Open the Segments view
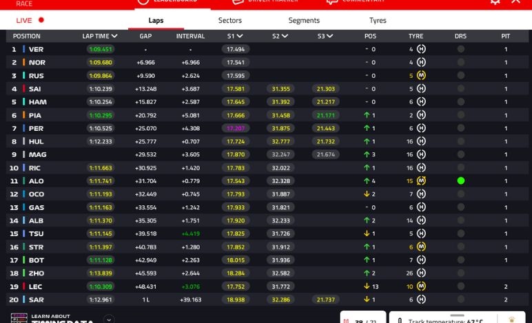Image resolution: width=532 pixels, height=323 pixels. click(x=304, y=21)
